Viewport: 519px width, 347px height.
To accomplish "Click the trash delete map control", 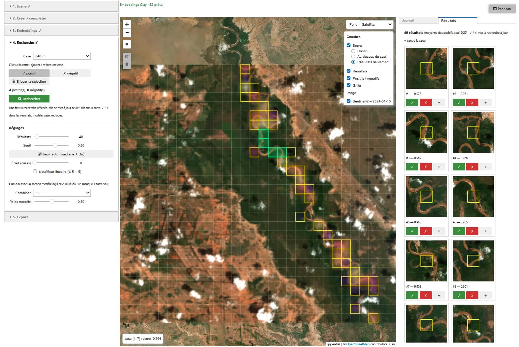I will pos(127,65).
